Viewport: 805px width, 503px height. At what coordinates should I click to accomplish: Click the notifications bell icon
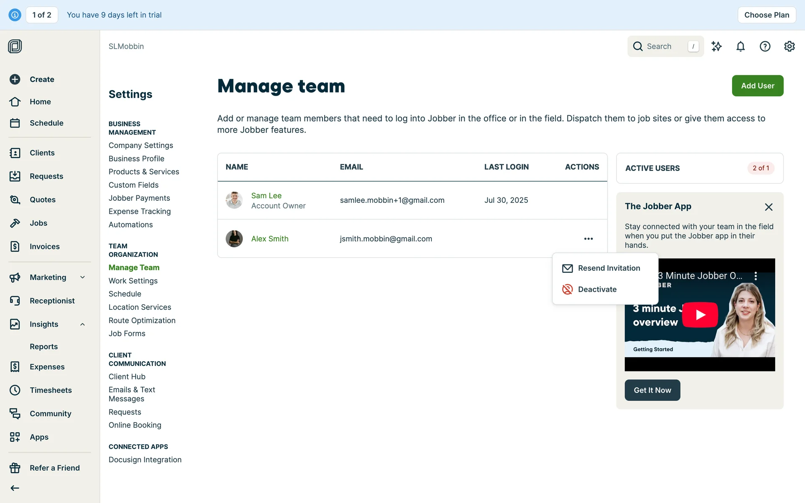pyautogui.click(x=740, y=47)
